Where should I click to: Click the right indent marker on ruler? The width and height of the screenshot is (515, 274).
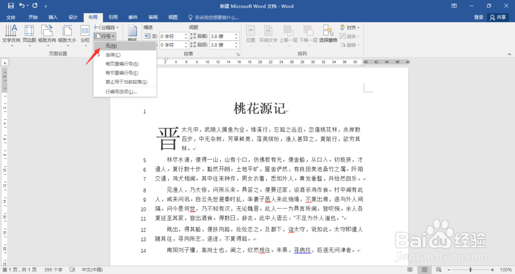point(363,64)
